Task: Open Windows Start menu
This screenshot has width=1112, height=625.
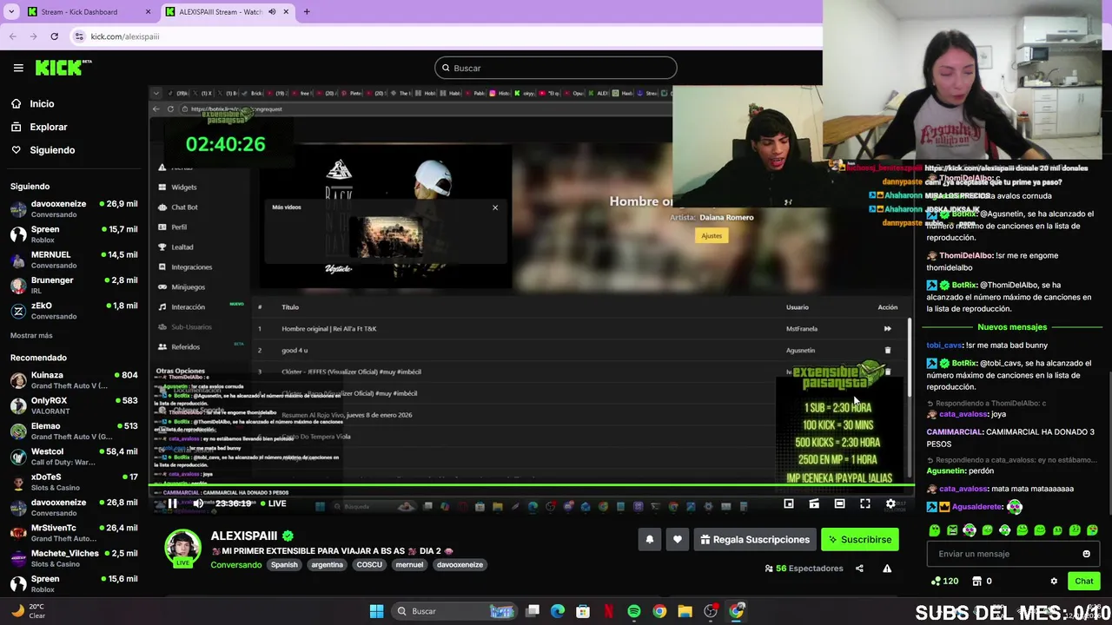Action: point(376,611)
